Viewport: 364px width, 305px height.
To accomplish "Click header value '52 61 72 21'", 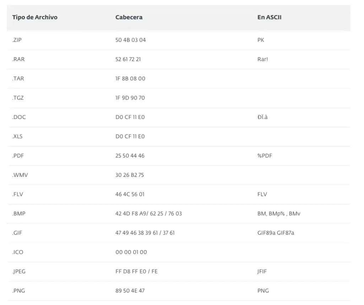I will [128, 59].
